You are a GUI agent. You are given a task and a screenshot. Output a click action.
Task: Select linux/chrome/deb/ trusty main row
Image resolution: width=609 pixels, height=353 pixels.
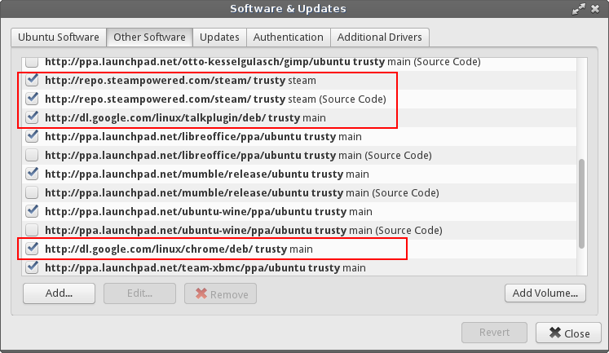299,249
